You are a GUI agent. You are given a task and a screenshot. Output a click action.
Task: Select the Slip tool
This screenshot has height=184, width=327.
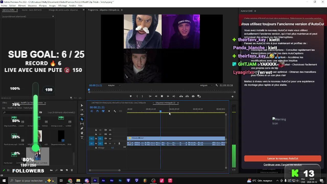click(82, 124)
